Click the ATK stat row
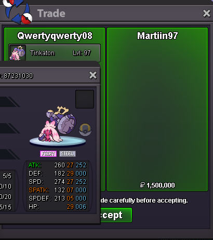 [x=57, y=165]
